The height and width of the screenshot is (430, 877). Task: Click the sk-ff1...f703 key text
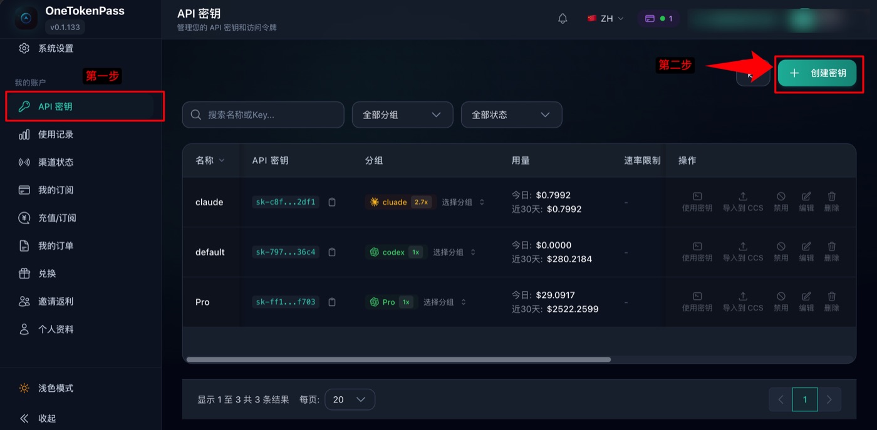click(x=286, y=302)
